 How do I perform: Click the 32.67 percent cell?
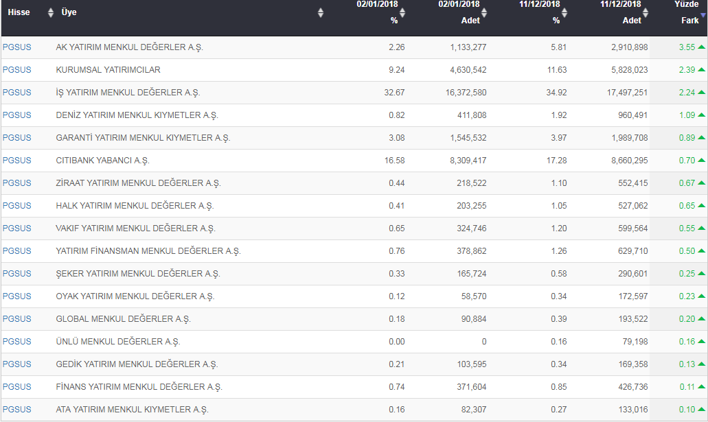[395, 93]
